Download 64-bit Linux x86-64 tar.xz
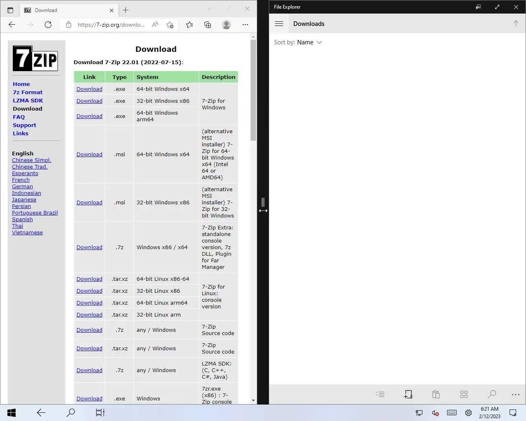The width and height of the screenshot is (526, 421). coord(89,279)
